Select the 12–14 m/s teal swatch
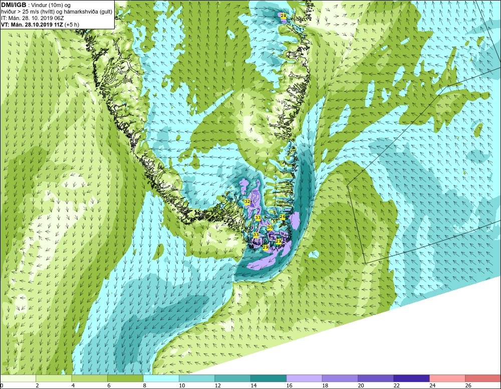 [x=232, y=378]
